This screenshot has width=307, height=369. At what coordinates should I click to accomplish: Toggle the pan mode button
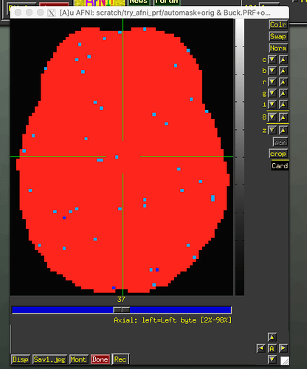pyautogui.click(x=280, y=142)
